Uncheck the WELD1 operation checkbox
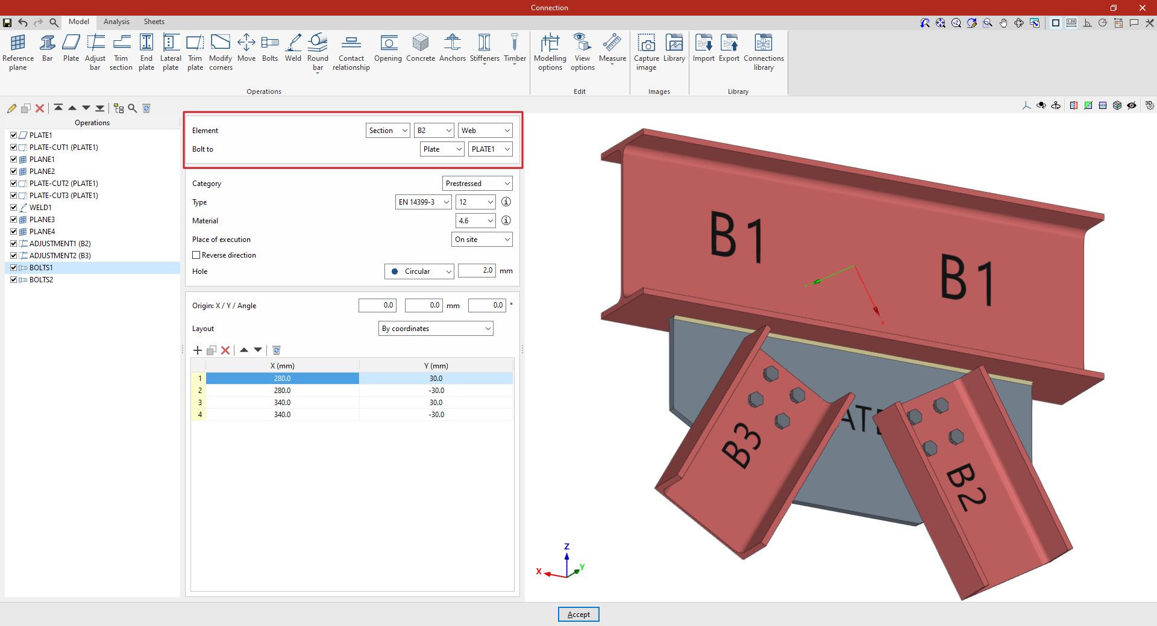This screenshot has height=626, width=1157. (13, 208)
